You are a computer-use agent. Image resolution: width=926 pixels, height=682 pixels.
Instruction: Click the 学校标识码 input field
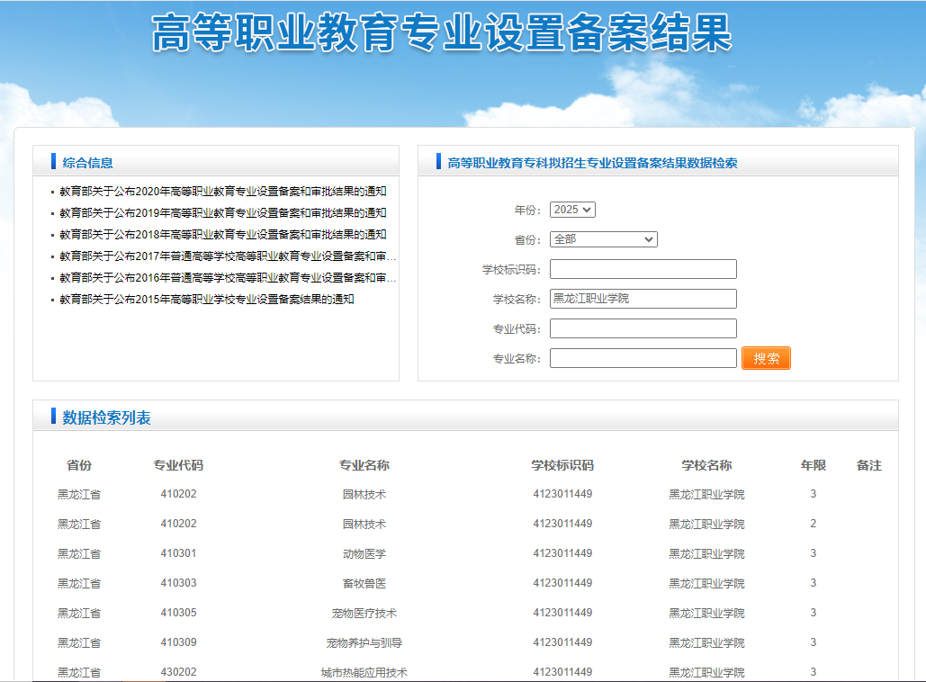tap(643, 269)
